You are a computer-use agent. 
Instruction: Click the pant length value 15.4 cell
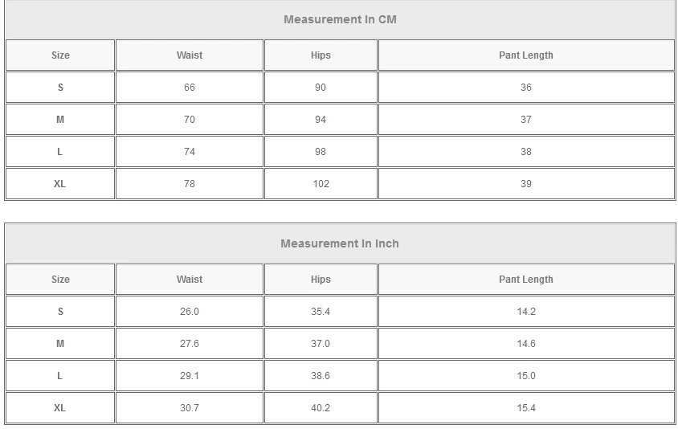point(526,408)
